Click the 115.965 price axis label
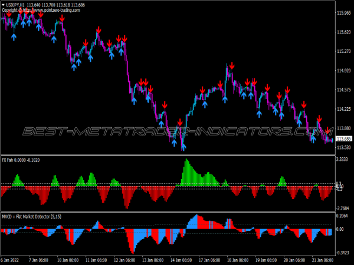 point(343,13)
